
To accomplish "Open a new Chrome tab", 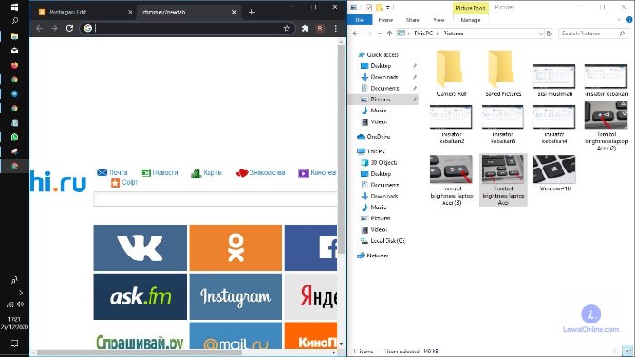I will coord(252,12).
